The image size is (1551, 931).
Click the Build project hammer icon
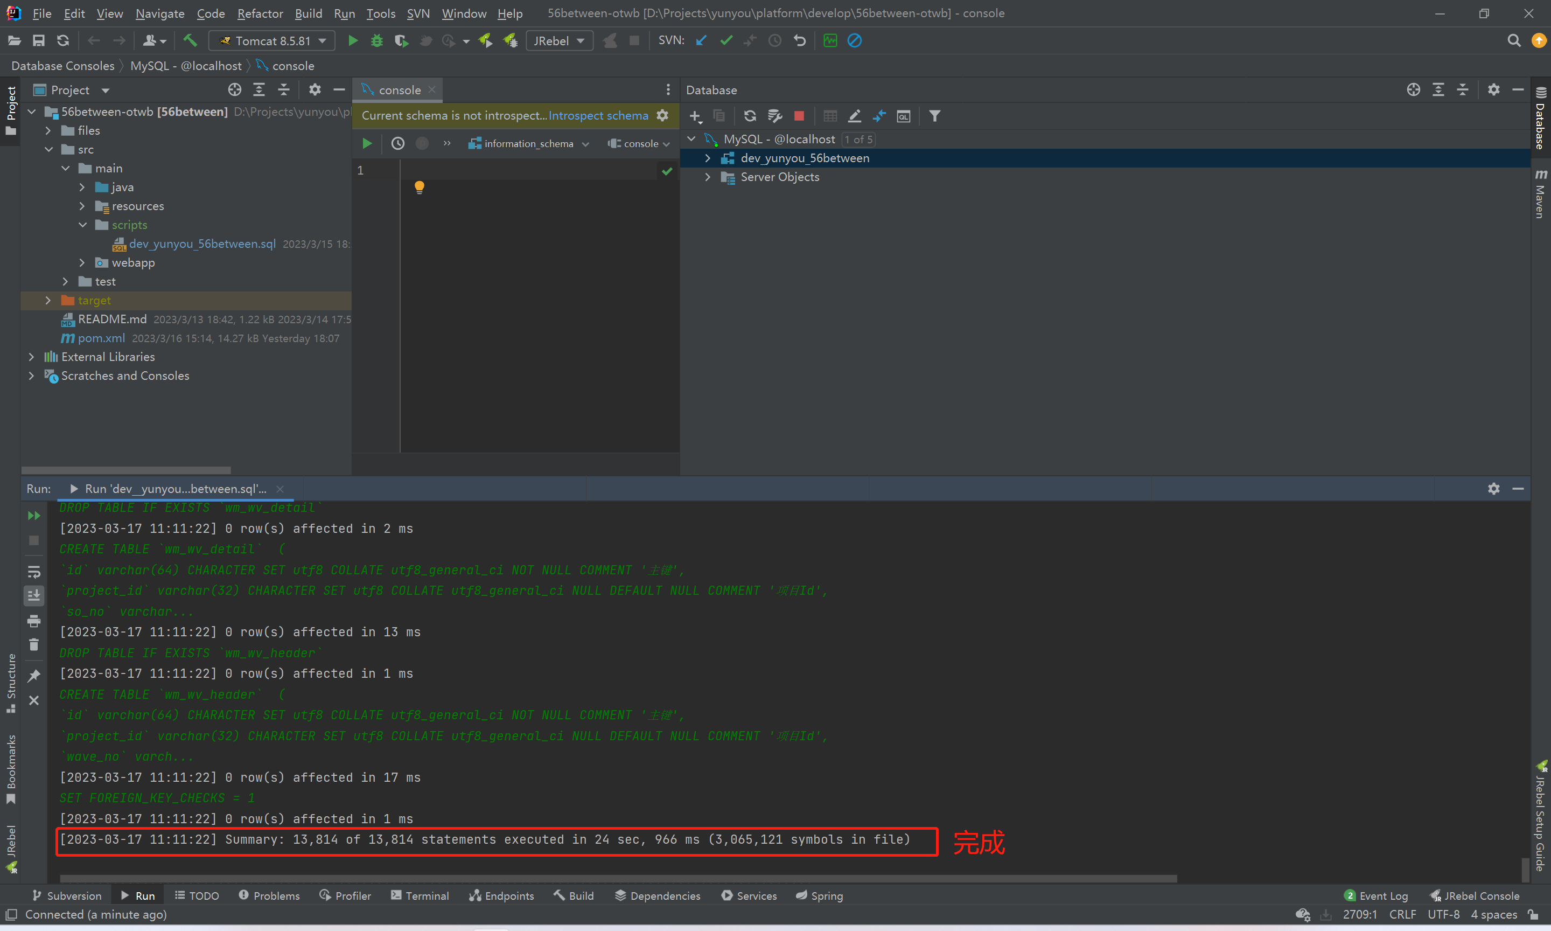[190, 41]
